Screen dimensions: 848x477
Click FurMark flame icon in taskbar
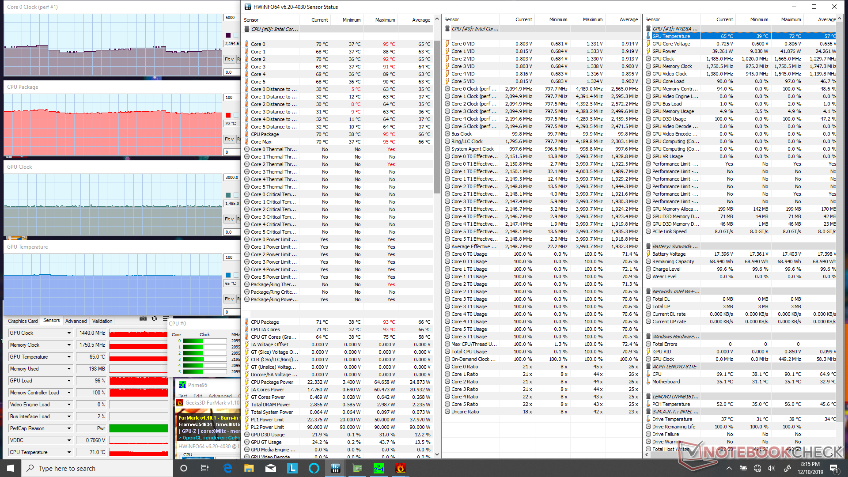400,468
